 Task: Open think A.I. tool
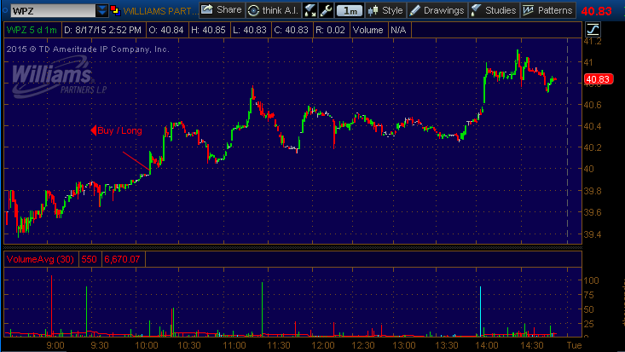coord(274,10)
